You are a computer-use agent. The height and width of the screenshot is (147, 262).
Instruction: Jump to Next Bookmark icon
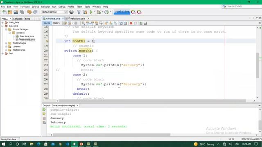pyautogui.click(x=111, y=23)
